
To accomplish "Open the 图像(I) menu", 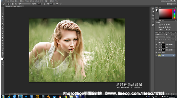I will pyautogui.click(x=17, y=1).
